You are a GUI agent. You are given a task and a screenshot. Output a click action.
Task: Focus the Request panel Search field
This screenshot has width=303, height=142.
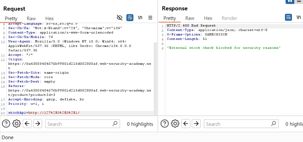[82, 124]
